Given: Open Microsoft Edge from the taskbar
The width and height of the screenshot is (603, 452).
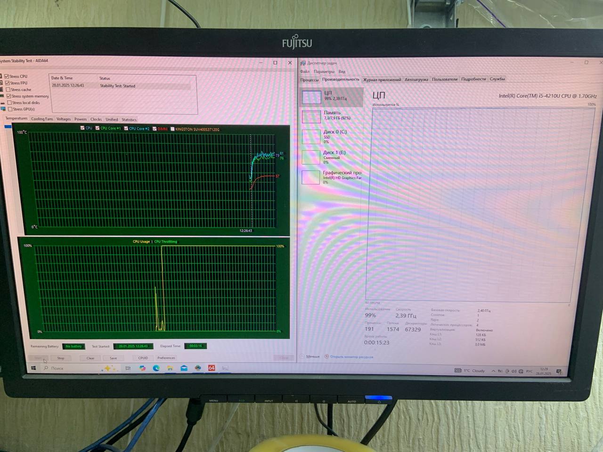Looking at the screenshot, I should (x=156, y=368).
